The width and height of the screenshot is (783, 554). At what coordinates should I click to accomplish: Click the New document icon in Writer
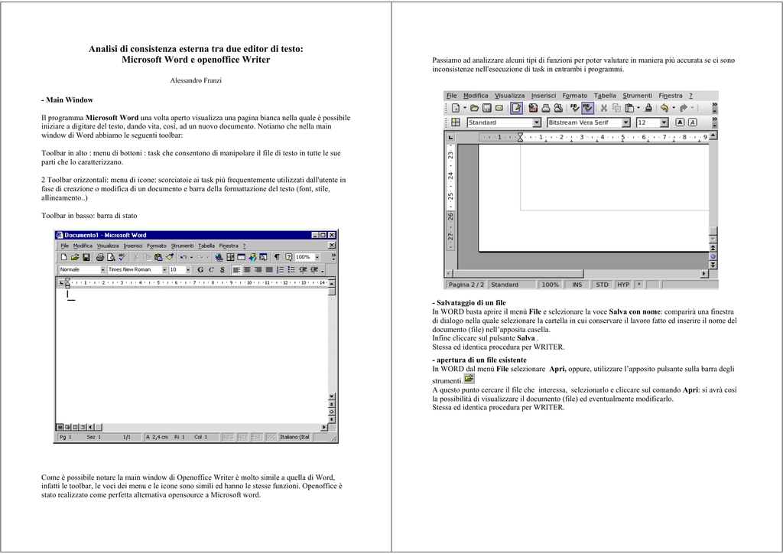point(456,108)
